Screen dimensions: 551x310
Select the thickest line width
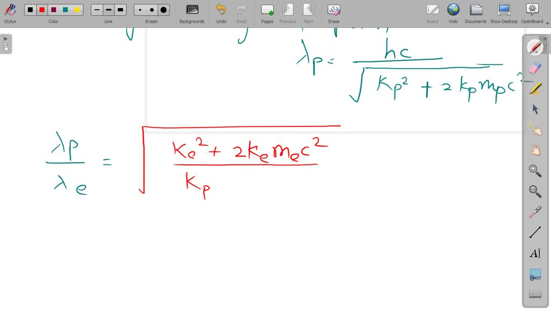pyautogui.click(x=121, y=10)
